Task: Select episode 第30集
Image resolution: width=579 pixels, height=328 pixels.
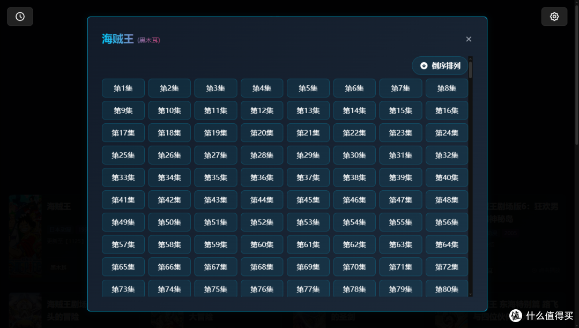Action: pyautogui.click(x=354, y=155)
